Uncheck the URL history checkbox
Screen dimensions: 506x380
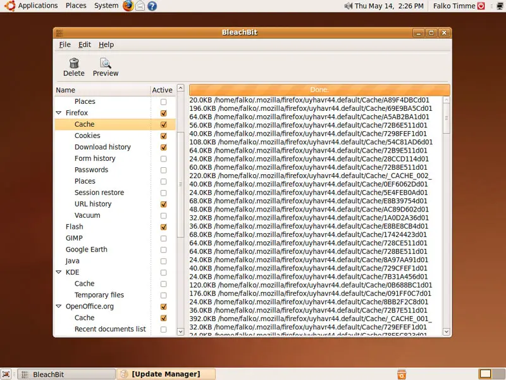164,204
